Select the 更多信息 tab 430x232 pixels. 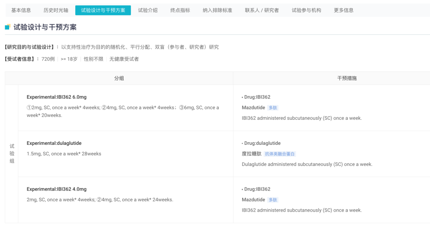pos(344,10)
